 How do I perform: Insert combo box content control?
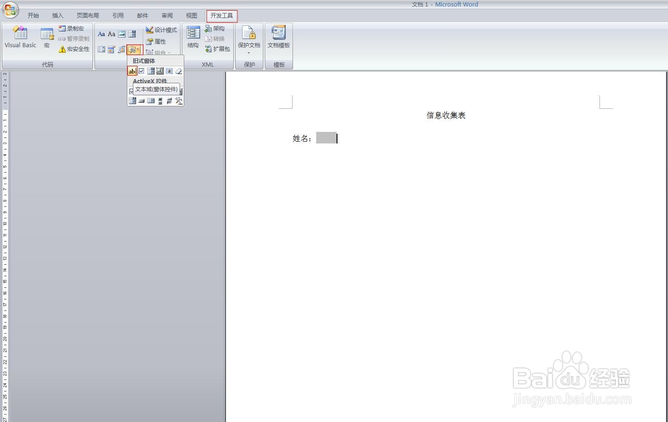(132, 34)
